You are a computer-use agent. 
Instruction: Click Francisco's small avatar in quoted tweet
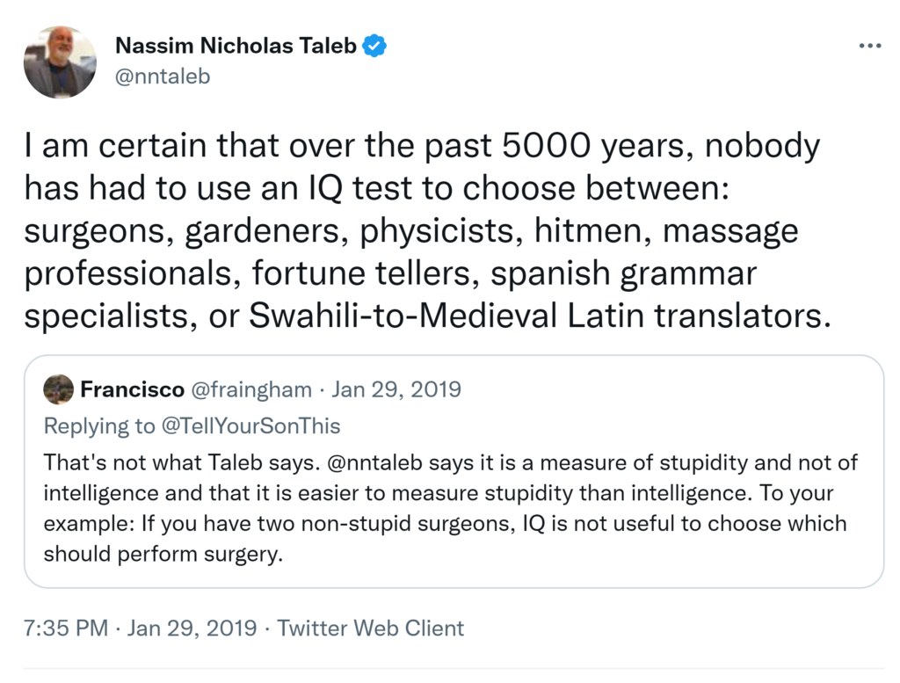(x=59, y=389)
